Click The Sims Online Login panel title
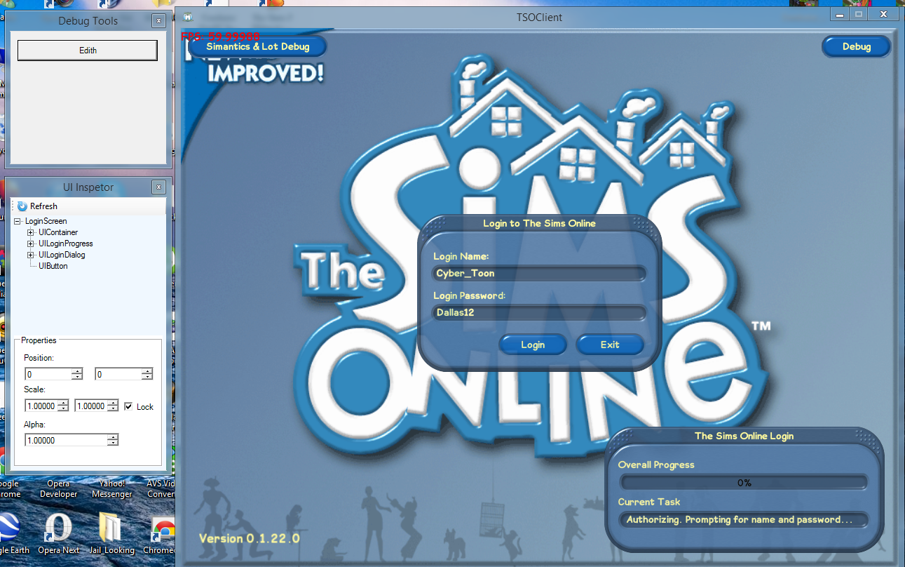This screenshot has width=905, height=567. click(744, 436)
